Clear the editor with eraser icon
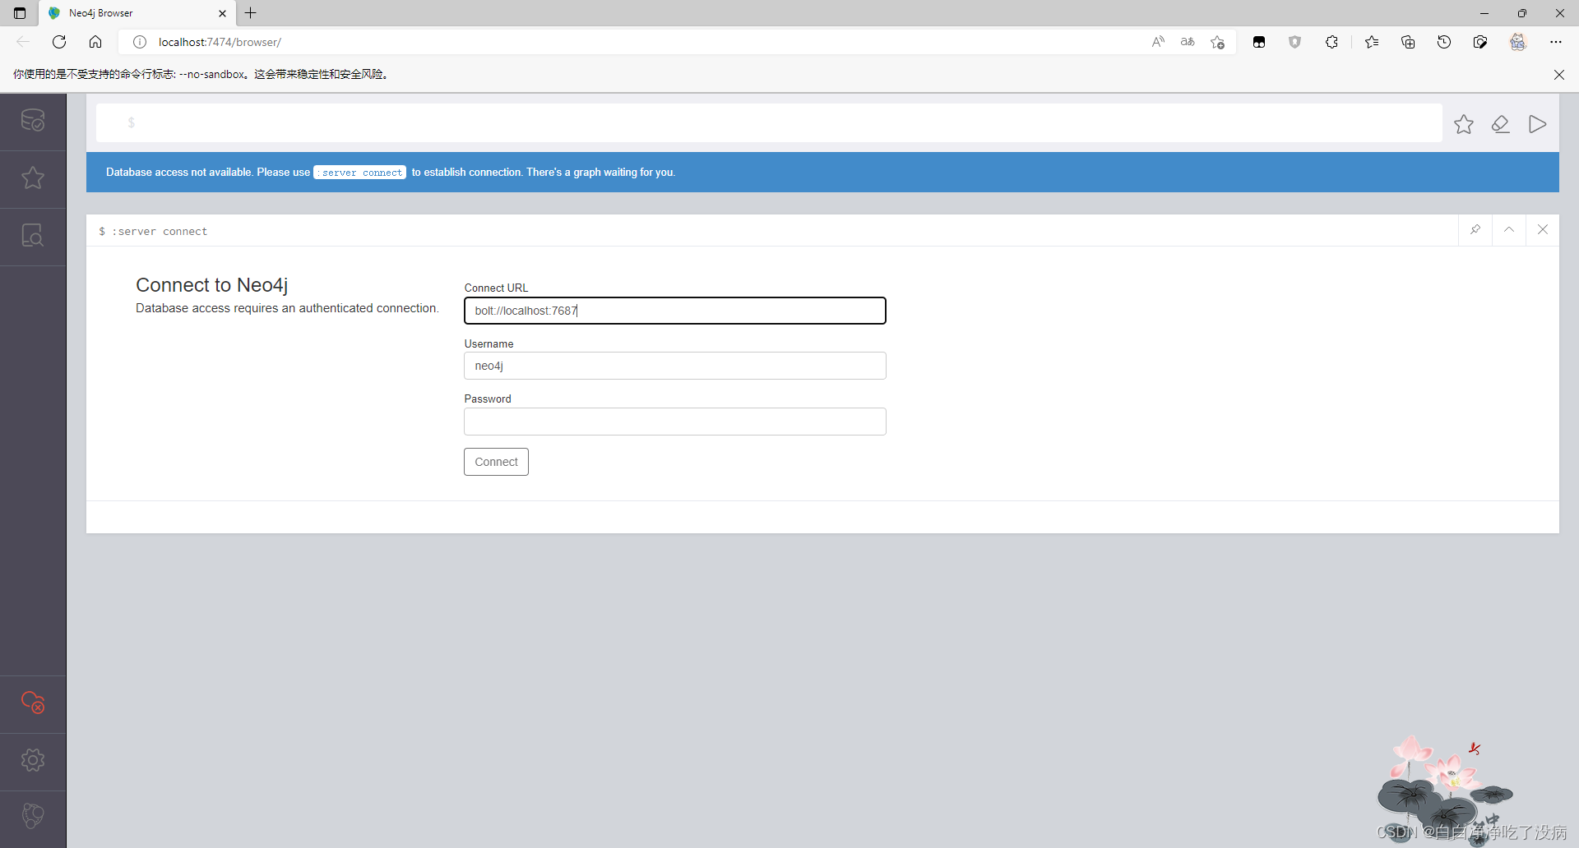Viewport: 1579px width, 848px height. (1501, 124)
